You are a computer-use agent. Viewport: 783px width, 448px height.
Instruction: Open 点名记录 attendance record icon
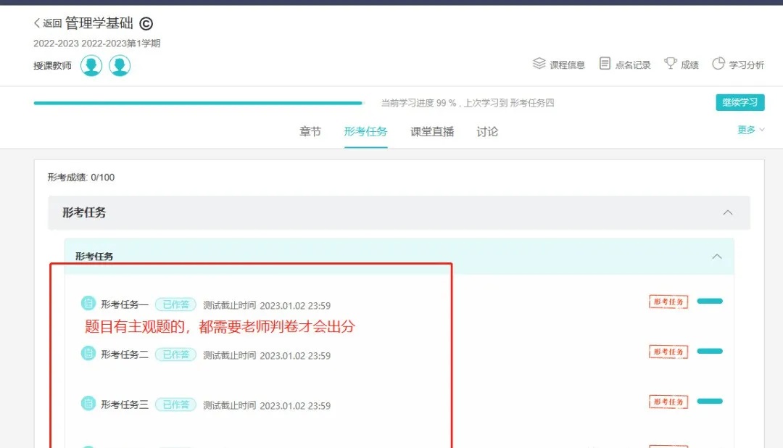605,64
